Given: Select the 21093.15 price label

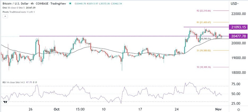Looking at the screenshot, I should click(238, 27).
